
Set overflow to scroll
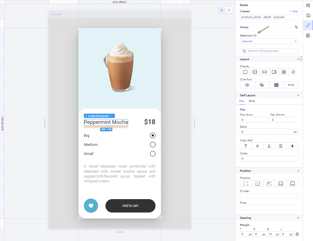(x=276, y=85)
